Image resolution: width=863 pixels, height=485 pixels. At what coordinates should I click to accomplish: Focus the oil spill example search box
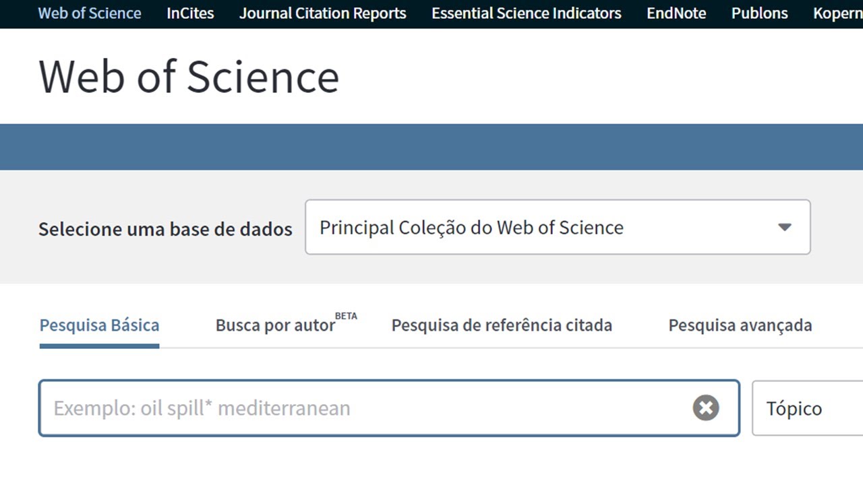pos(364,408)
